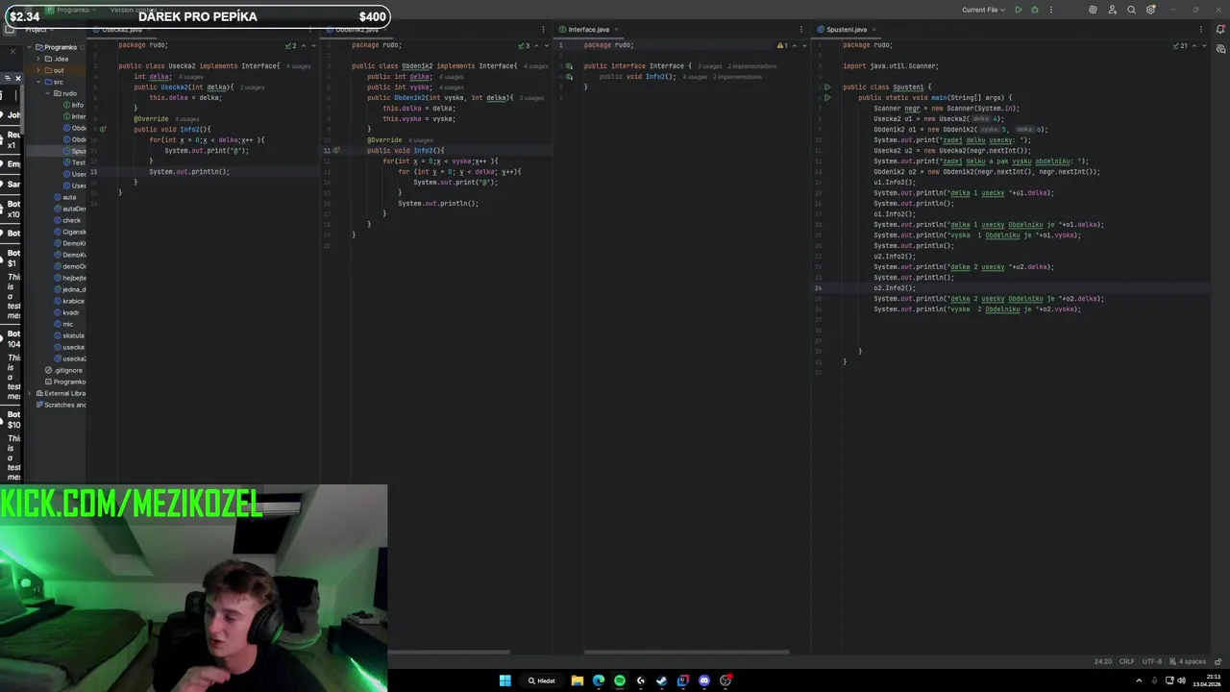
Task: Run the current file with the green play button
Action: 1019,10
